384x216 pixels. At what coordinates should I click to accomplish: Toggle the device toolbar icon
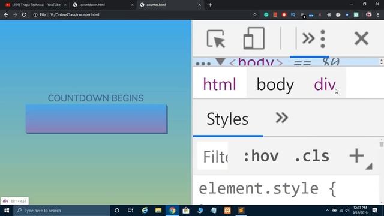(254, 38)
